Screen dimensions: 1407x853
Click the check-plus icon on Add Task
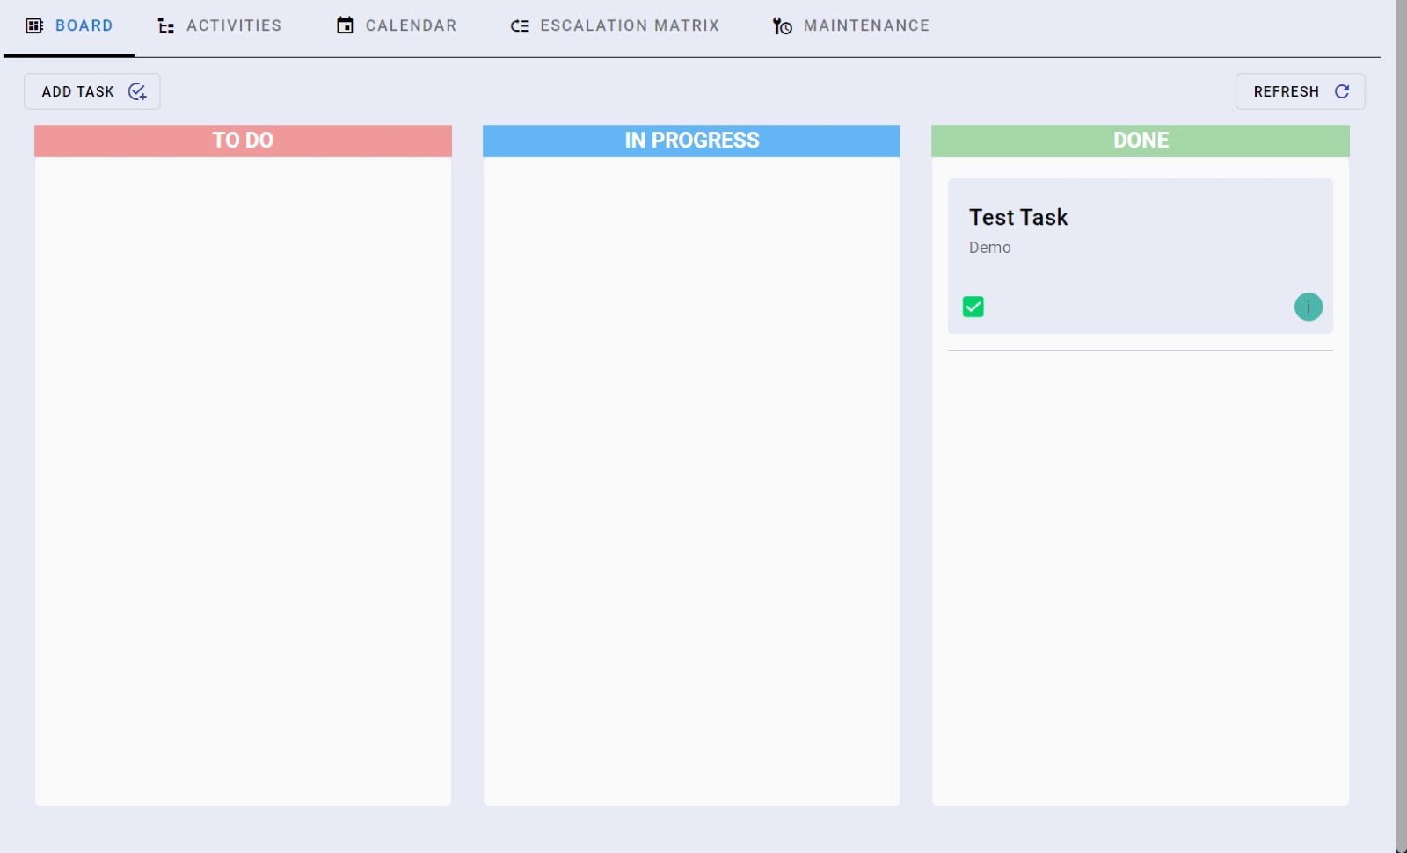[x=137, y=91]
